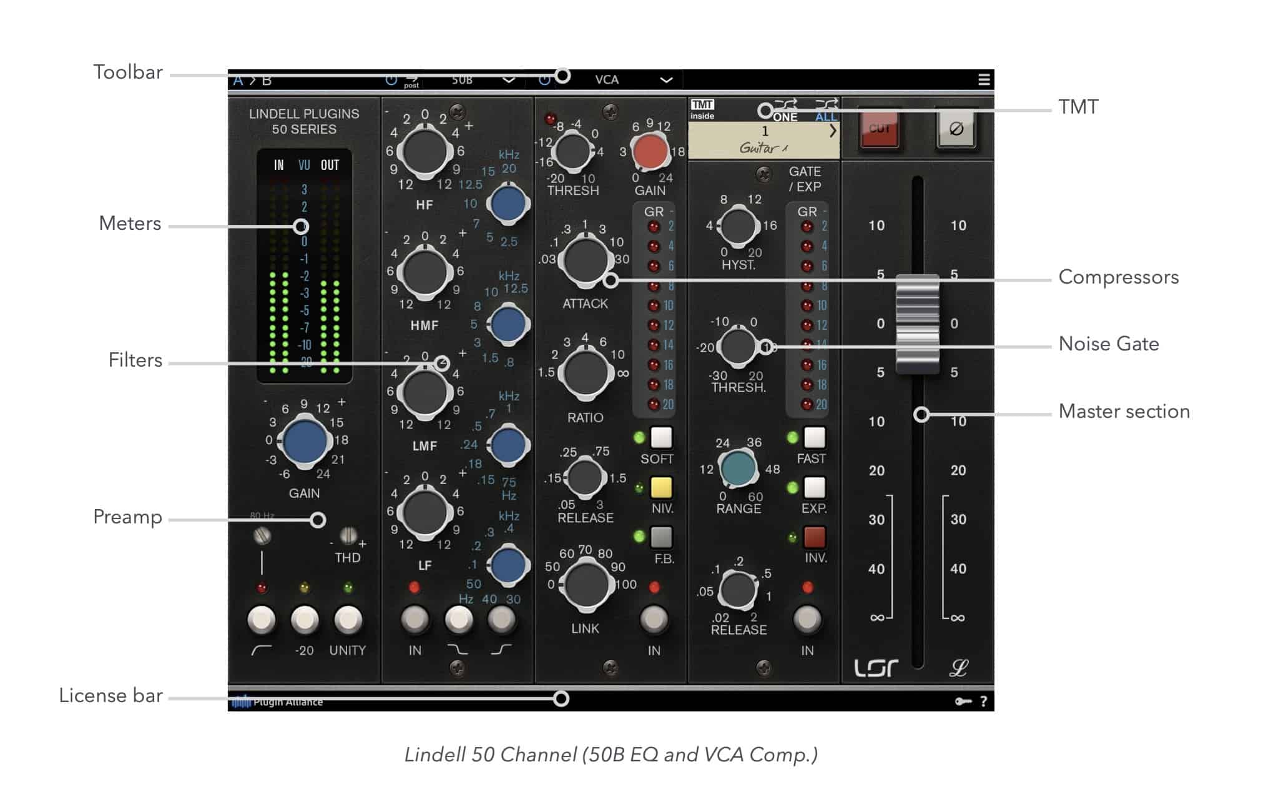The width and height of the screenshot is (1271, 812).
Task: Click the compressor RELEASE knob
Action: click(x=585, y=477)
